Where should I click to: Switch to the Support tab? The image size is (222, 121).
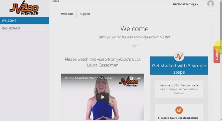pyautogui.click(x=85, y=14)
